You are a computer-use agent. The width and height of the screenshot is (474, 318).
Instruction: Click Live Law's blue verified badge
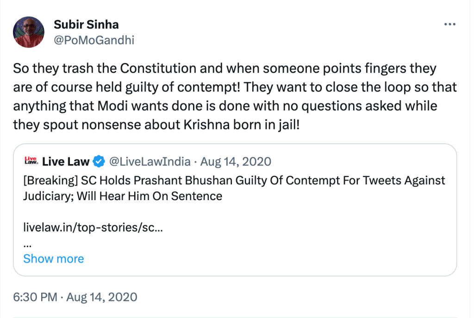(x=99, y=161)
